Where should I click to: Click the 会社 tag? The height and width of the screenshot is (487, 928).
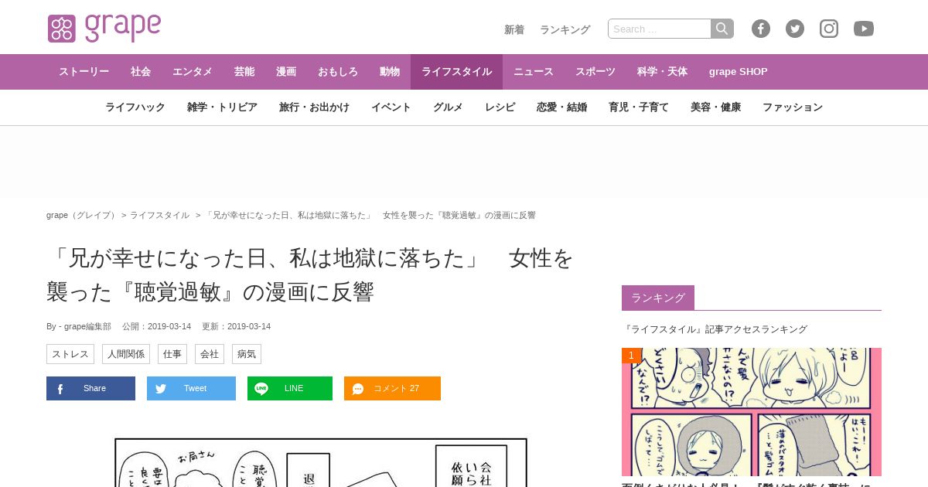[x=210, y=354]
